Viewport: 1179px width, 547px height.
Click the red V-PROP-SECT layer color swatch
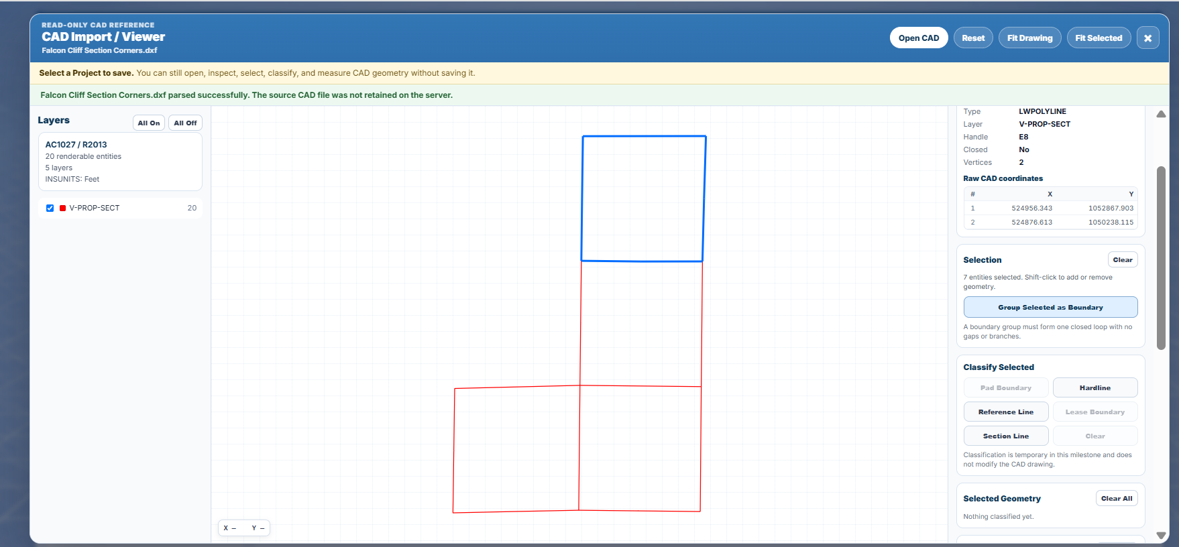point(62,208)
